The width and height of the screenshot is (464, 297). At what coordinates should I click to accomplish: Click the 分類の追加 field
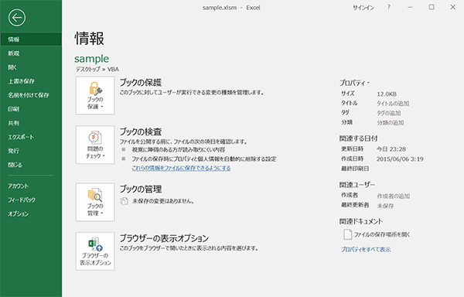point(390,123)
